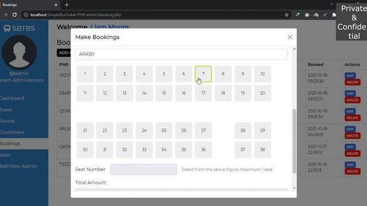Viewport: 367px width, 206px height.
Task: Click the site info icon in address bar
Action: click(x=26, y=15)
